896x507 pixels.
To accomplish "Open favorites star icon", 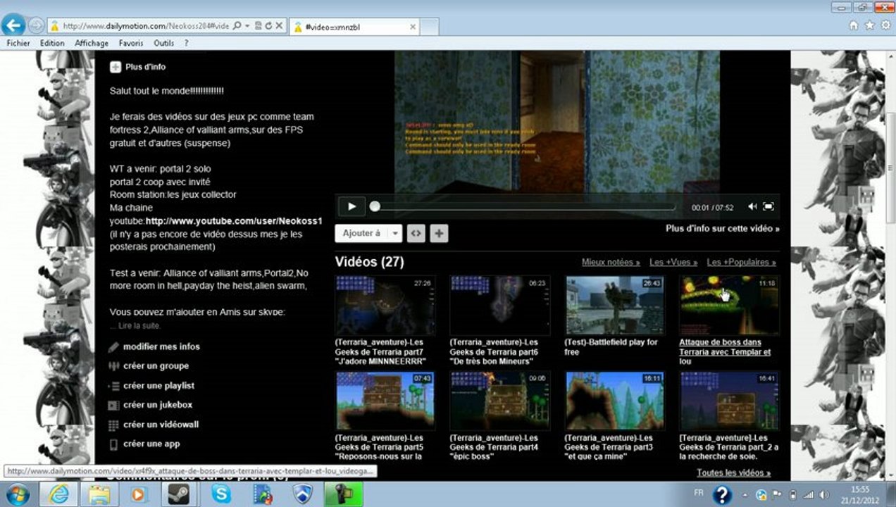I will pos(869,25).
